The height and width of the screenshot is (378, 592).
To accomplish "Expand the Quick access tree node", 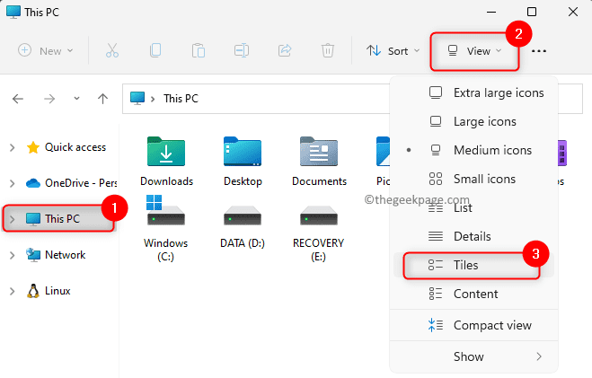I will coord(13,147).
